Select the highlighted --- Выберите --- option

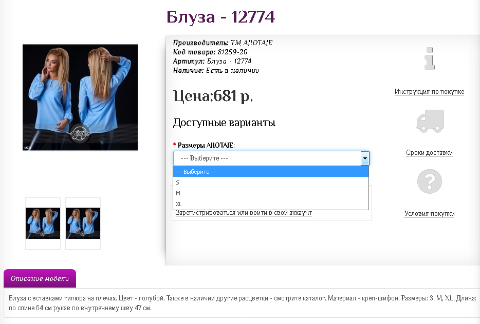[271, 172]
